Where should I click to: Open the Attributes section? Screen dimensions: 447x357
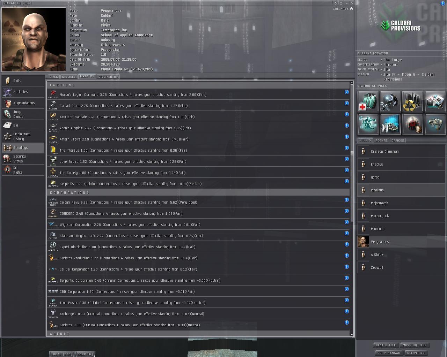point(23,92)
